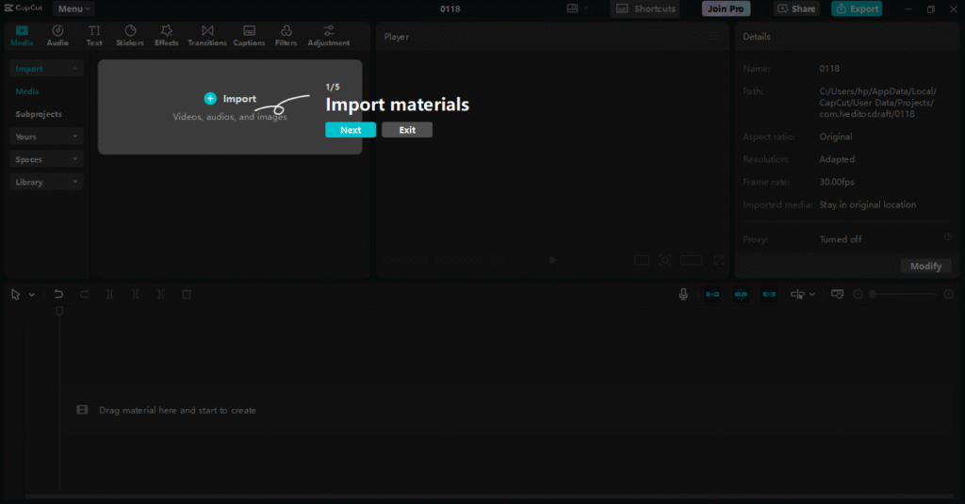Click the horizontal timeline scrollbar

(x=489, y=496)
